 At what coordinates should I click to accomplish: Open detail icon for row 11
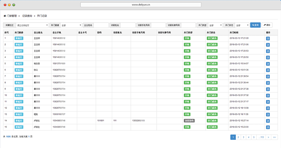click(268, 102)
